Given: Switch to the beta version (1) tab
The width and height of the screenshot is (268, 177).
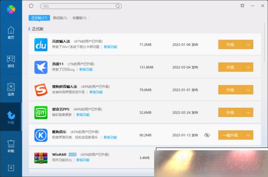Looking at the screenshot, I should [x=60, y=18].
